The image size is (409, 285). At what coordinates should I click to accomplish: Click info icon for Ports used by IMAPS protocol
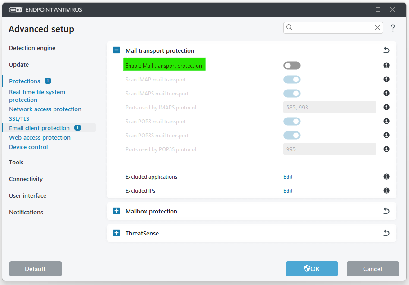387,107
